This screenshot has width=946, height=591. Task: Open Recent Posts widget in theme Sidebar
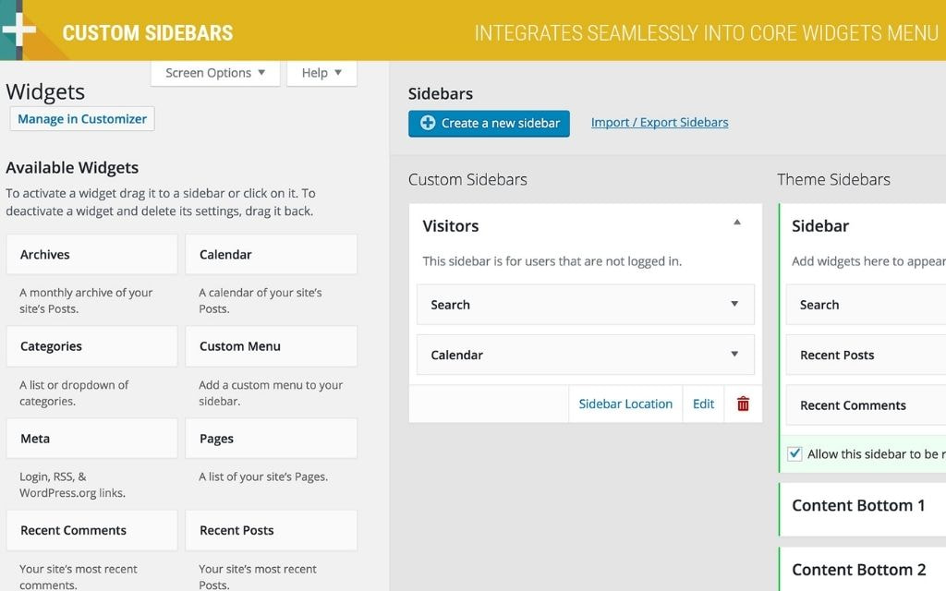coord(866,355)
